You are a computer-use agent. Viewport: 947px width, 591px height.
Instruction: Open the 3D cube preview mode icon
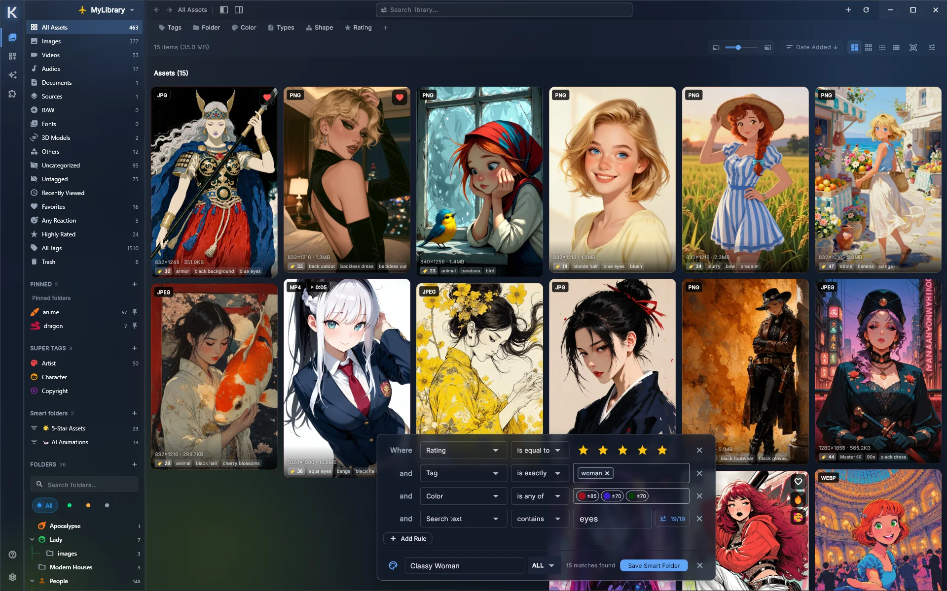point(913,47)
